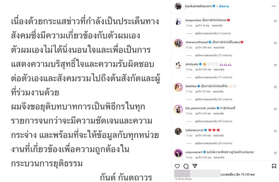Like lydiasarunrat's comment heart

coord(275,131)
